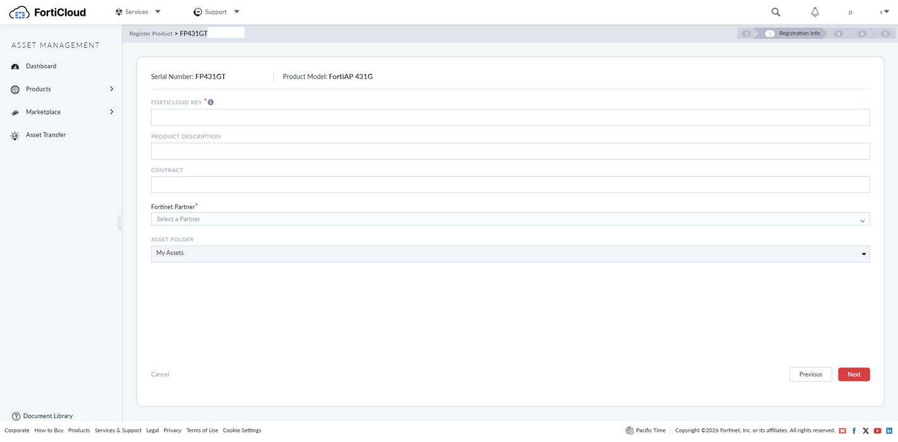The height and width of the screenshot is (442, 898).
Task: Click the Next button
Action: [854, 374]
